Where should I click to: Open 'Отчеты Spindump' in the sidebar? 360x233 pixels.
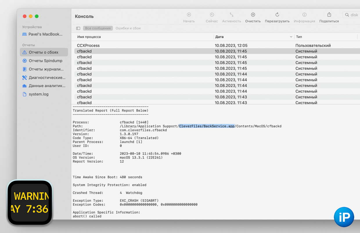(x=45, y=61)
